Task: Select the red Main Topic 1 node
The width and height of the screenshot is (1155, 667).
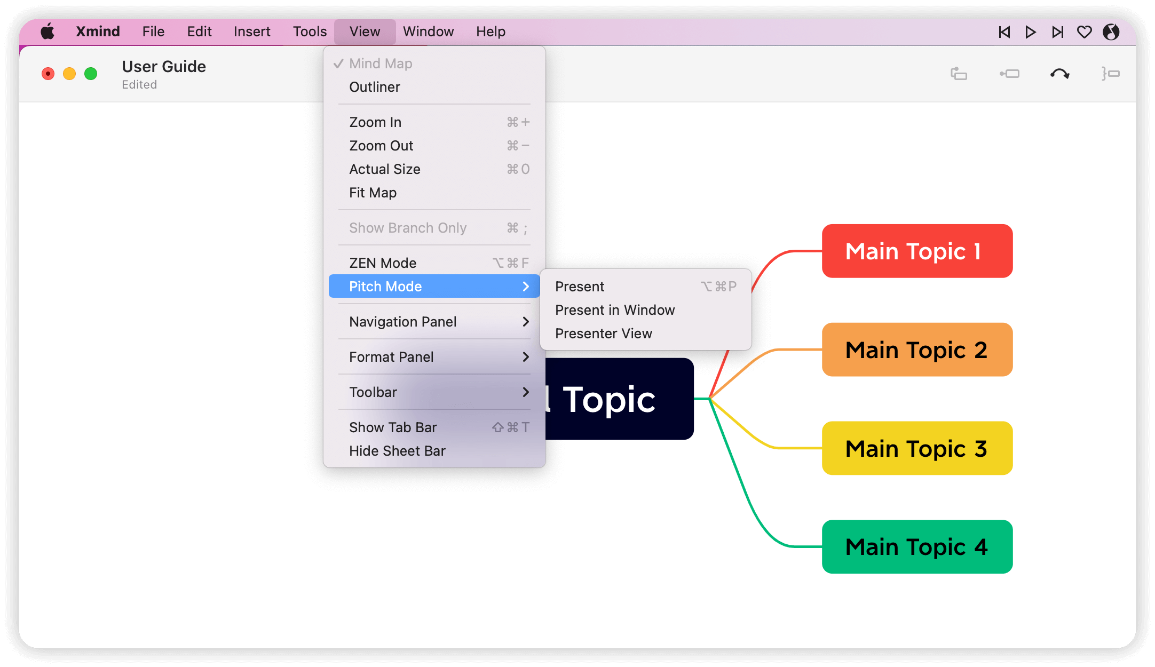Action: pyautogui.click(x=917, y=251)
